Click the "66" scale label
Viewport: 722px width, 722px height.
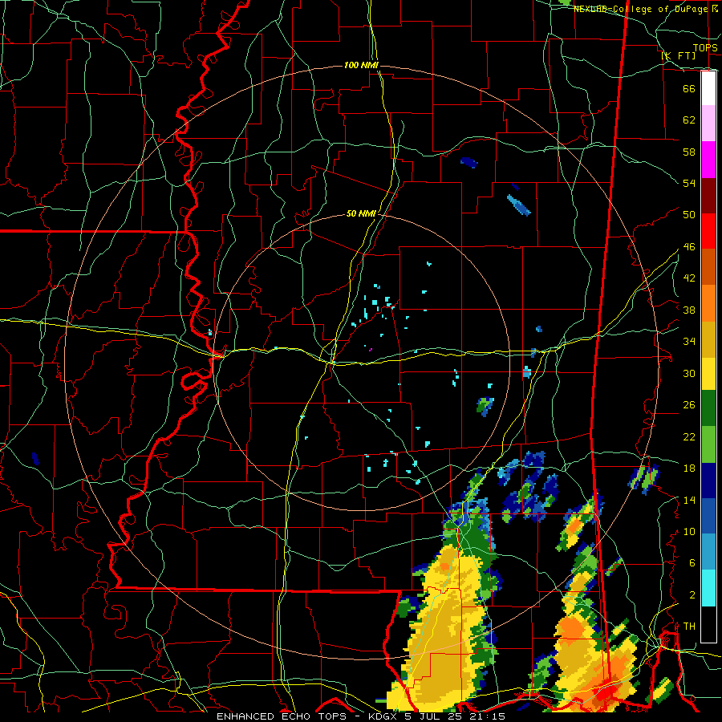689,88
